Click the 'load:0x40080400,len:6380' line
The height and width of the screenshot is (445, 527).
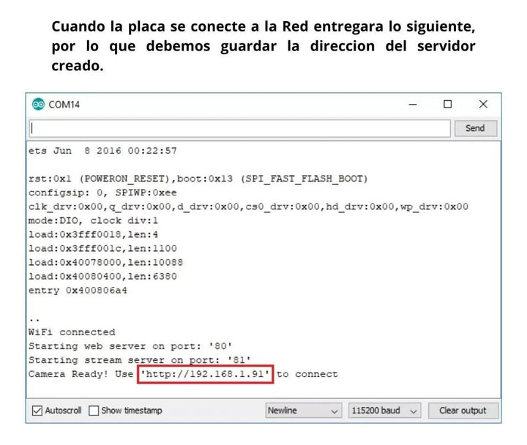[x=102, y=276]
